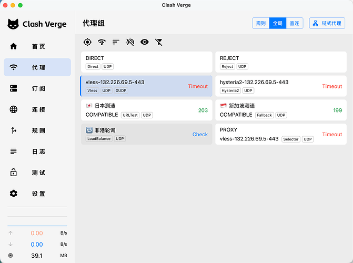Click the 199 delay value on 新加坡测速
This screenshot has width=353, height=263.
click(x=337, y=110)
